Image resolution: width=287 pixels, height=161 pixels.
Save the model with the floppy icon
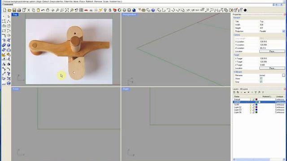tap(14, 10)
